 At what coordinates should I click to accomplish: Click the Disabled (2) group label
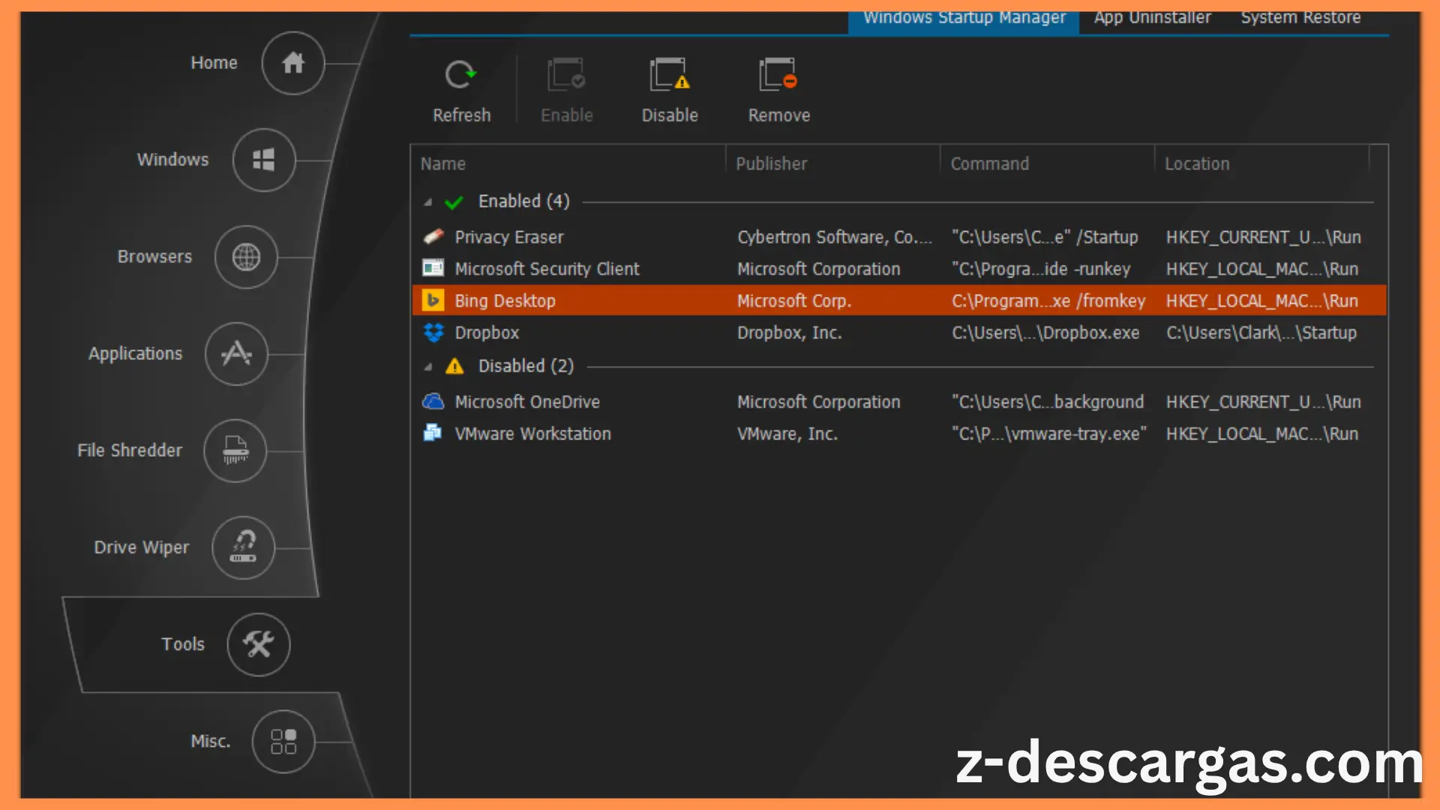click(526, 366)
